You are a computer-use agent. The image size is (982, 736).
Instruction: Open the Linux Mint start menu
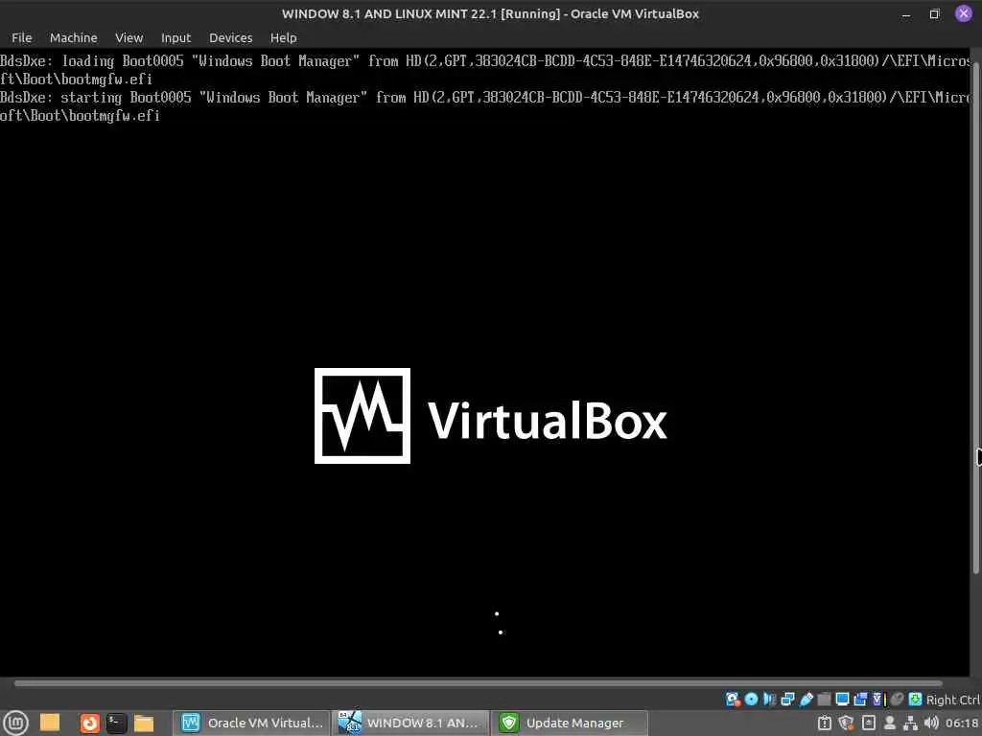pyautogui.click(x=15, y=723)
